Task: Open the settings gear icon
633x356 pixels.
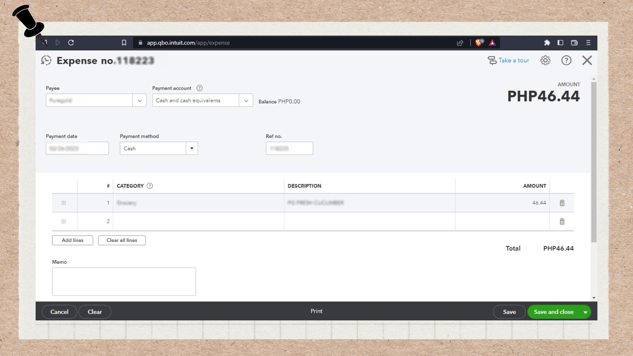Action: 545,60
